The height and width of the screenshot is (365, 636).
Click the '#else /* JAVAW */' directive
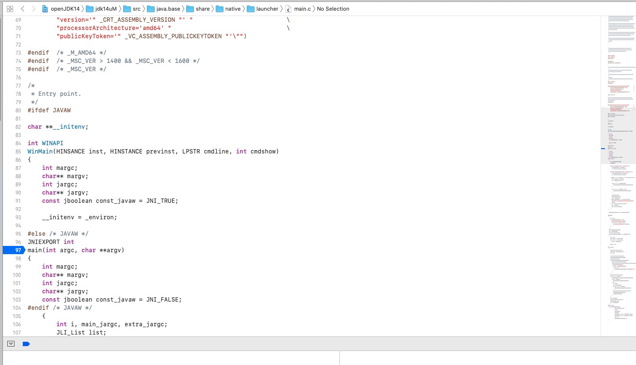tap(58, 234)
